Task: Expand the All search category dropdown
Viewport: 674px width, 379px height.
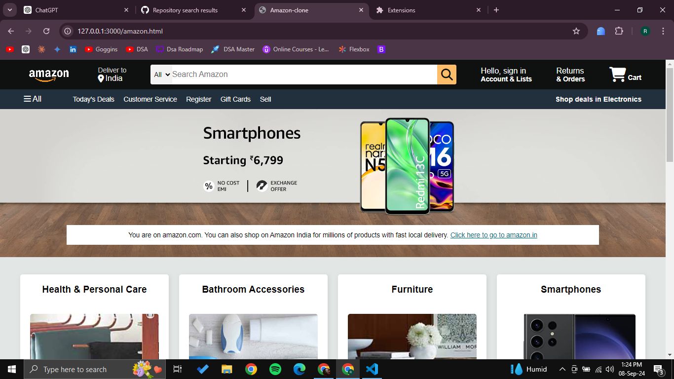Action: pos(161,75)
